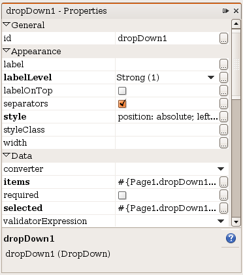This screenshot has width=243, height=275.
Task: Open the styleClass property editor button
Action: (223, 130)
